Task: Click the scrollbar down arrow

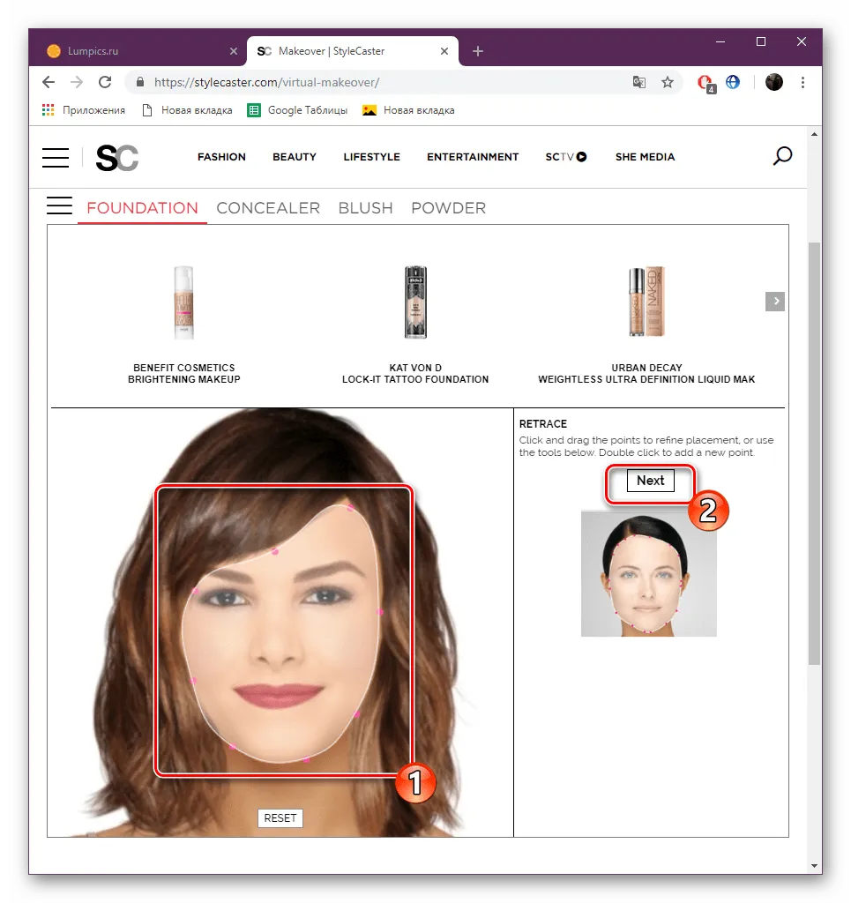Action: [x=814, y=867]
